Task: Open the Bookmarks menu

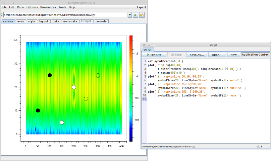Action: 48,7
